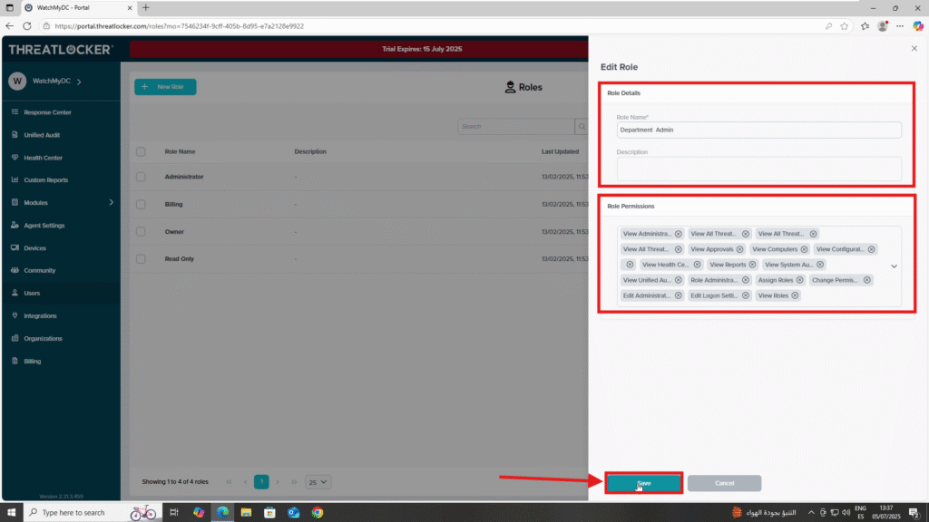Remove the View Computers permission tag
This screenshot has width=929, height=522.
804,249
